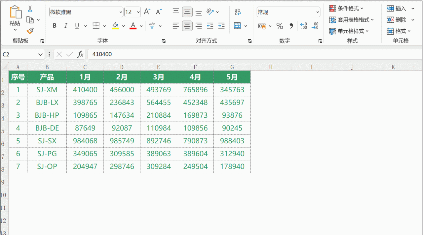The width and height of the screenshot is (423, 235).
Task: Launch 剪贴板 clipboard pane launcher
Action: (x=42, y=41)
